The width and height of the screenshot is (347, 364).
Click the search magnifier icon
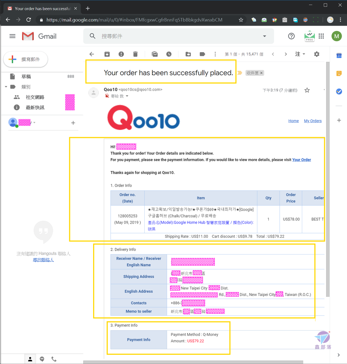click(x=92, y=36)
